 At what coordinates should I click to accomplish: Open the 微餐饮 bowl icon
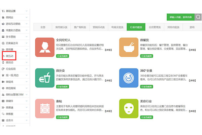pos(129,47)
